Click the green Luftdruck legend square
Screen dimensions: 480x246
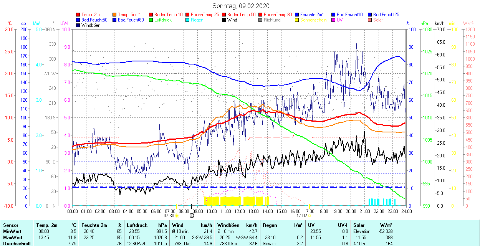tap(151, 20)
